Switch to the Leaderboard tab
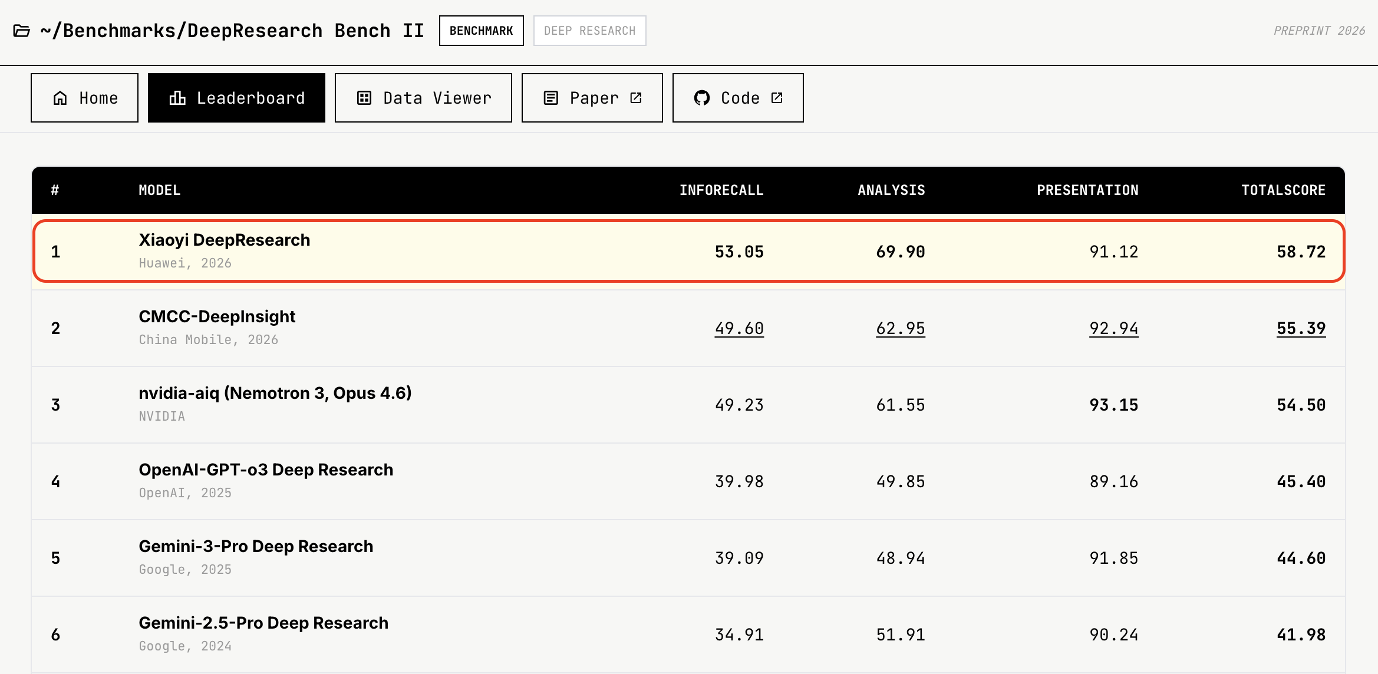The height and width of the screenshot is (674, 1378). click(x=236, y=98)
